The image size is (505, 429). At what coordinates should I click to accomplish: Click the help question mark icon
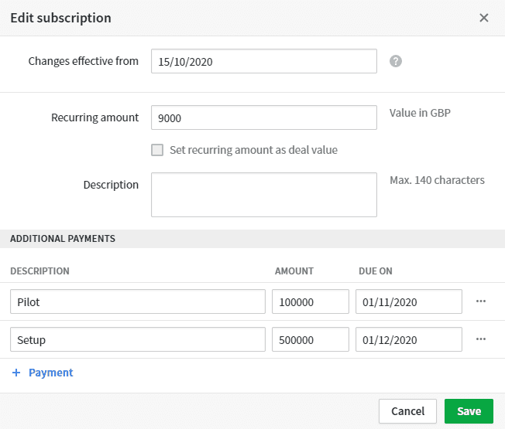(x=396, y=61)
